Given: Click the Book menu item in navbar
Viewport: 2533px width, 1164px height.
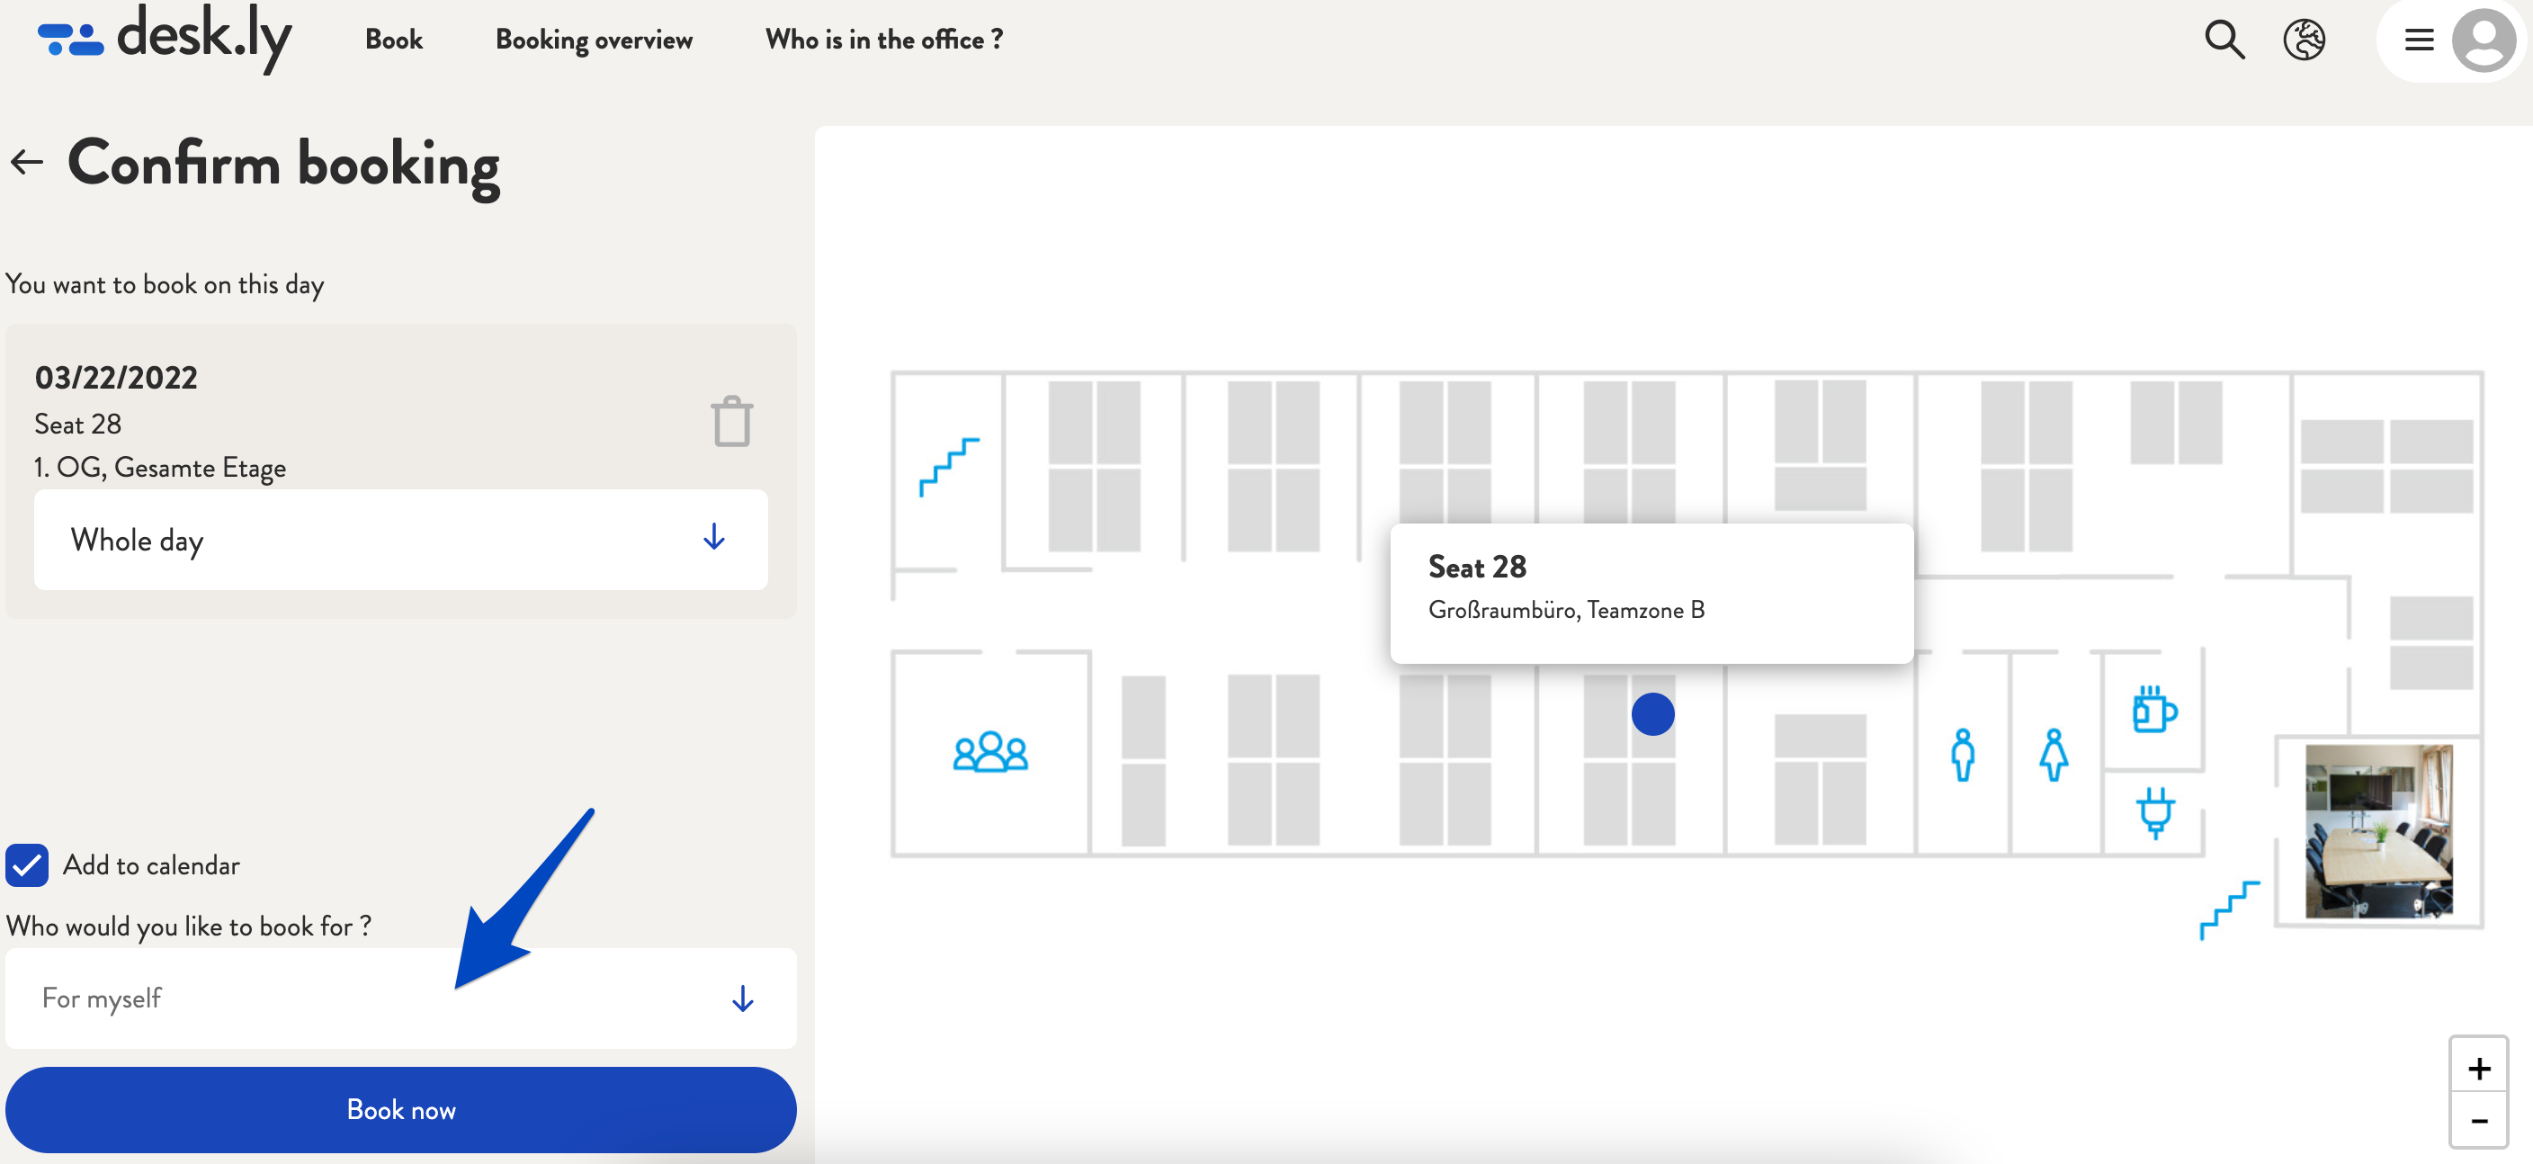Looking at the screenshot, I should tap(394, 39).
